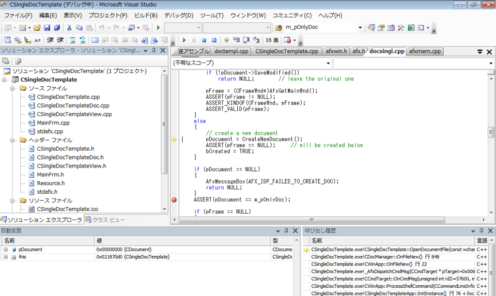Viewport: 496px width, 296px height.
Task: Click the Show Next Statement yellow arrow icon
Action: (x=227, y=40)
